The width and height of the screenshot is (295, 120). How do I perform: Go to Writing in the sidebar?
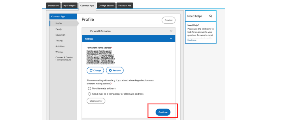click(59, 52)
